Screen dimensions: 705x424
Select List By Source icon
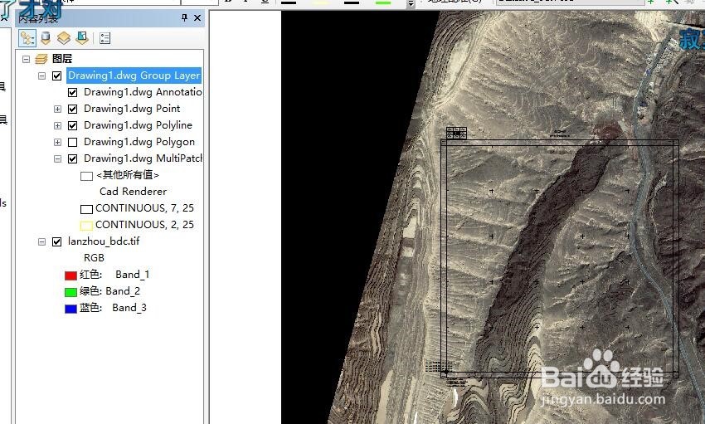(46, 38)
